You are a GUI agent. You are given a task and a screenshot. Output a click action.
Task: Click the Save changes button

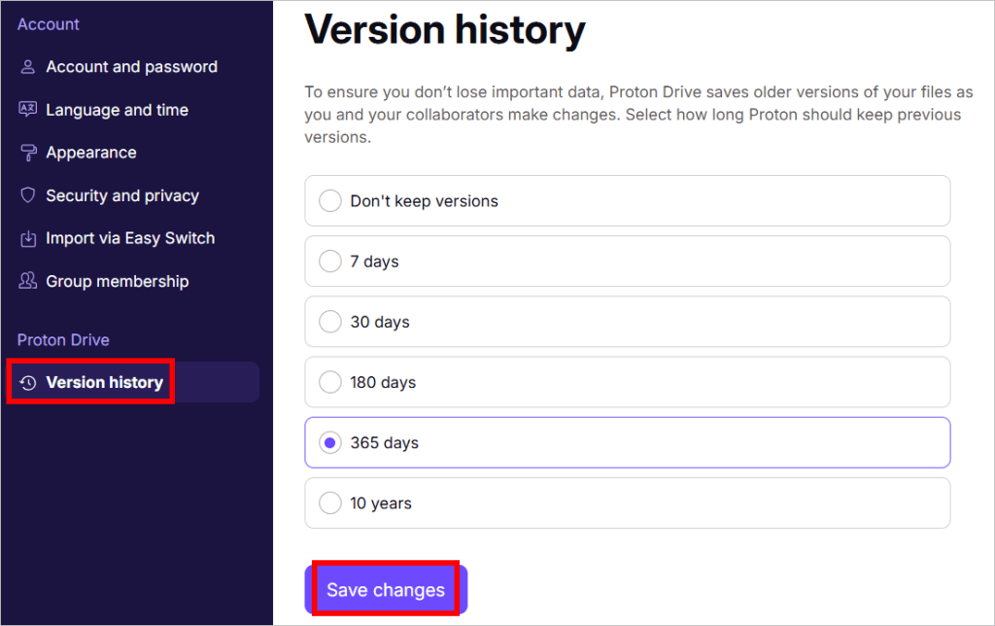[385, 589]
